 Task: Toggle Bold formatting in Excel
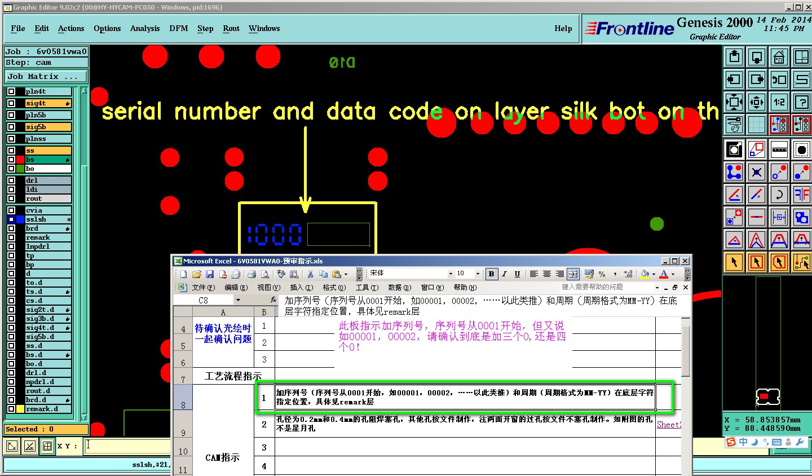tap(491, 274)
